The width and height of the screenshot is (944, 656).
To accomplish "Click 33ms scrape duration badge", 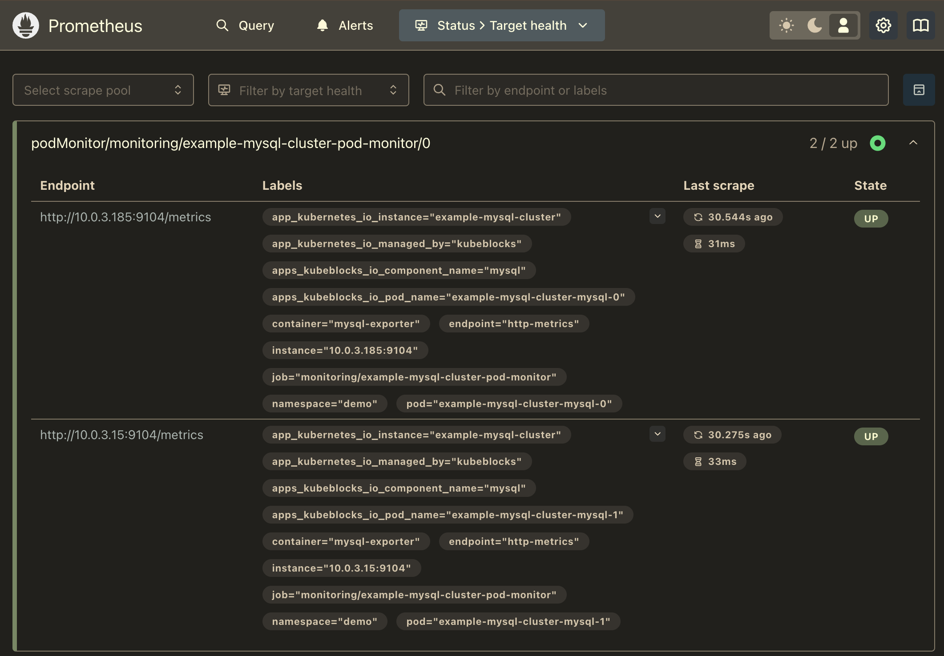I will tap(714, 461).
